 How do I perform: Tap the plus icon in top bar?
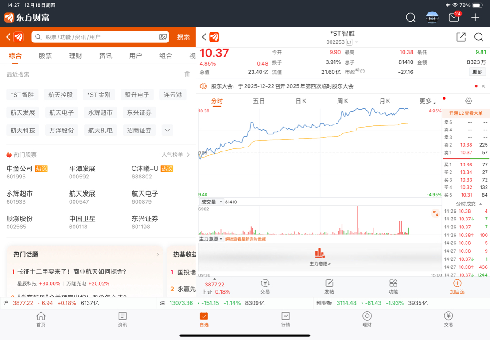(x=475, y=17)
